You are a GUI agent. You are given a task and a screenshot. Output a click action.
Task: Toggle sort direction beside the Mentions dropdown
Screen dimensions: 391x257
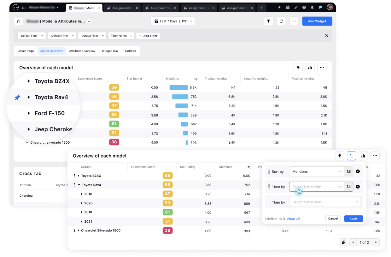pyautogui.click(x=349, y=171)
